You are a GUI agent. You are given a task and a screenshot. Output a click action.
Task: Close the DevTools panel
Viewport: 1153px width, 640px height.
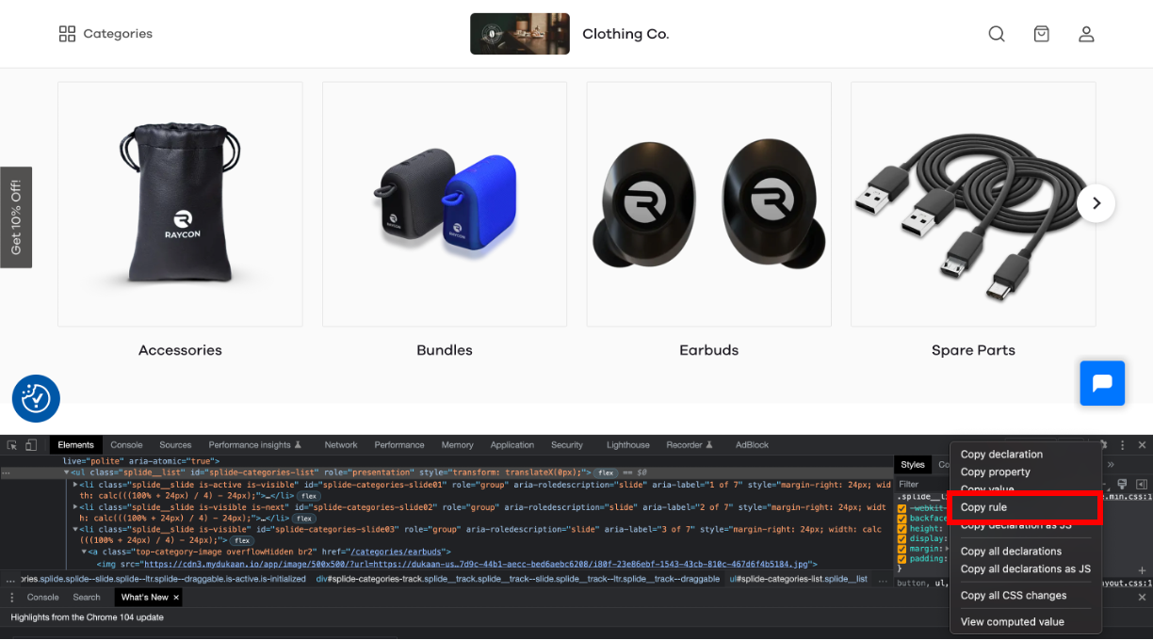click(x=1142, y=445)
